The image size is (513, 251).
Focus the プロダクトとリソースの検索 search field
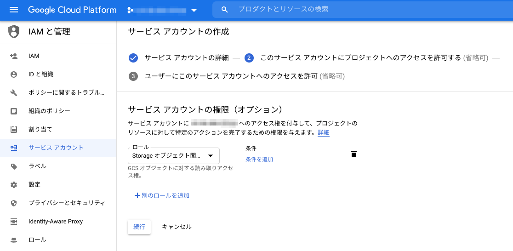(363, 10)
